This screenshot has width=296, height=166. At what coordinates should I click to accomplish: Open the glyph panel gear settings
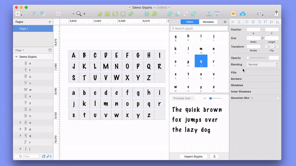tap(225, 22)
